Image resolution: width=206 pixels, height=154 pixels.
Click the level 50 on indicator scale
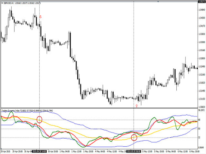(x=200, y=129)
